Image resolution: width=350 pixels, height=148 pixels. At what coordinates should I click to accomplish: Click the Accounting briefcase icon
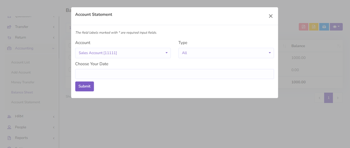9,48
